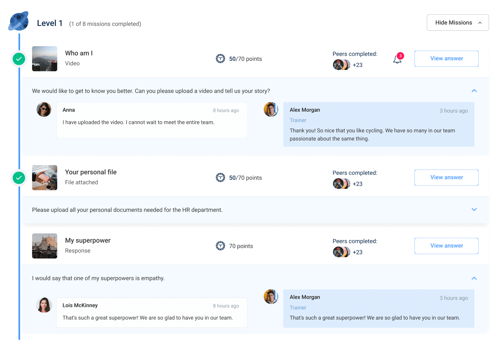Click Alex Morgan's avatar in cycling reply
Screen dimensions: 497x344
pyautogui.click(x=271, y=109)
